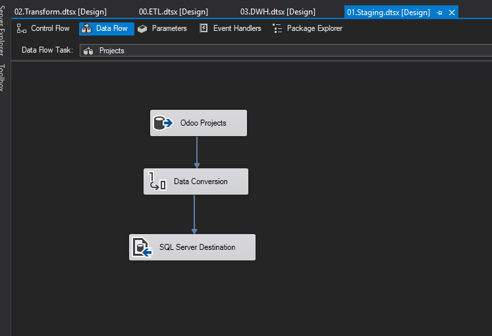492x336 pixels.
Task: Select the path from Odoo Projects to Data Conversion
Action: pos(197,152)
